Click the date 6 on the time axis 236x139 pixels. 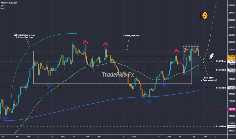(109, 136)
